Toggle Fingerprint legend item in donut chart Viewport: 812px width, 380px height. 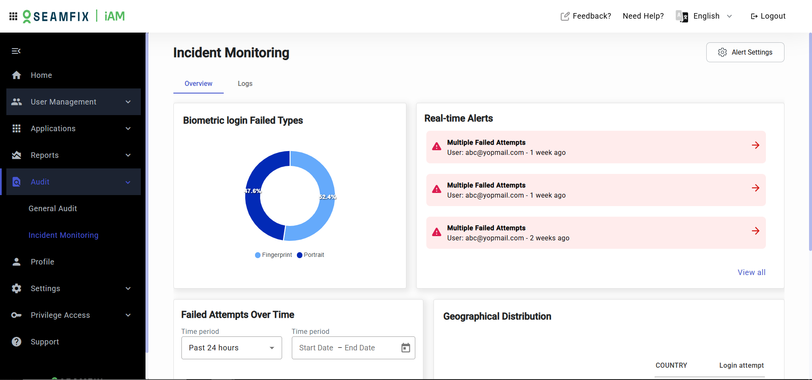click(274, 255)
